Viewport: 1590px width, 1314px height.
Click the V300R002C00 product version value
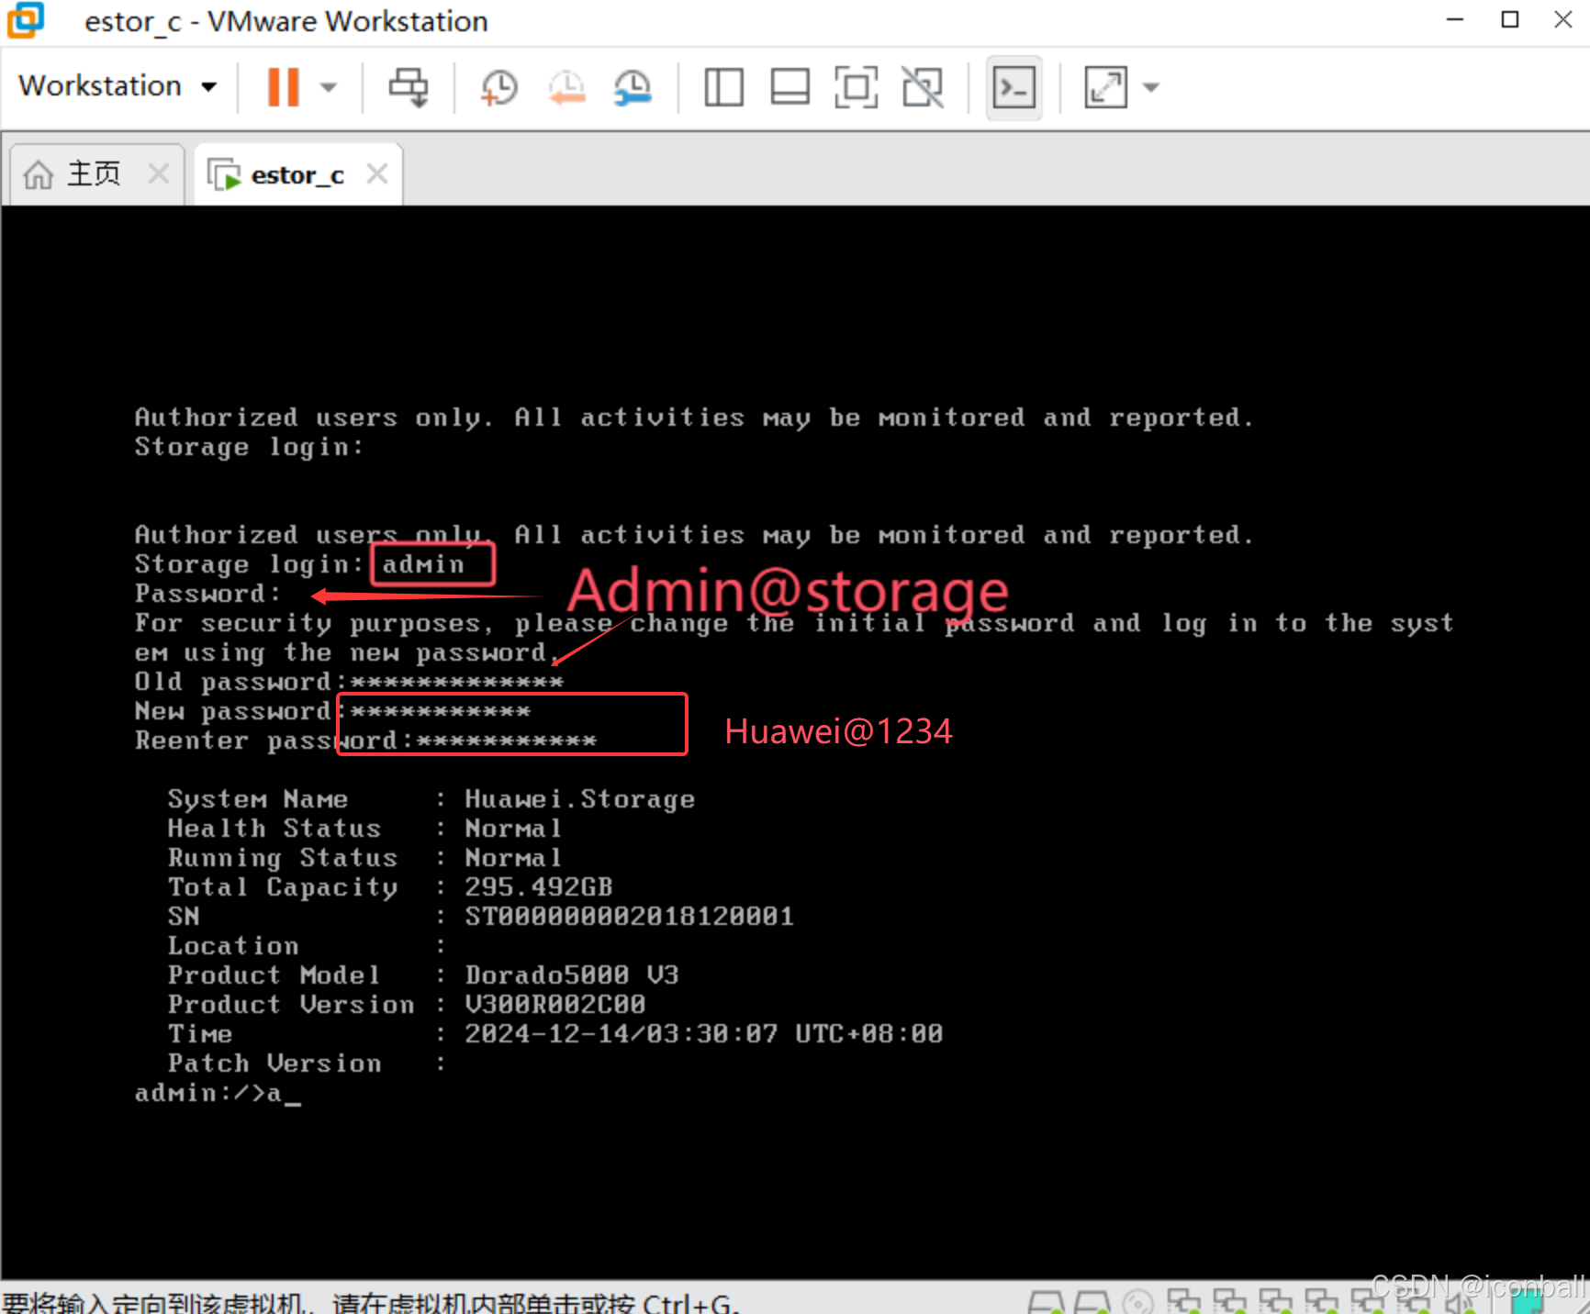tap(554, 1004)
